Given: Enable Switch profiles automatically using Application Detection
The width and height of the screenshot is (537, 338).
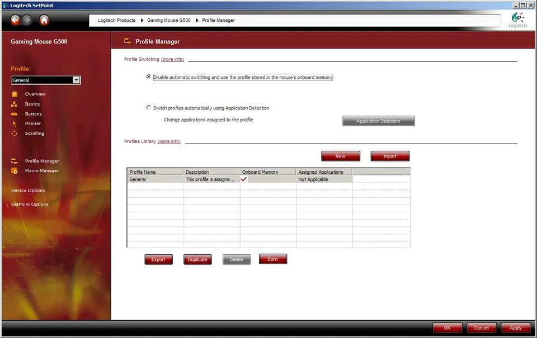Looking at the screenshot, I should point(148,108).
